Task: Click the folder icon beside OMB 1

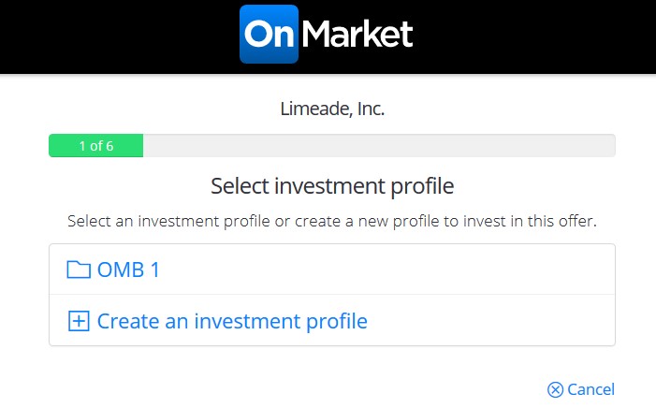Action: [x=79, y=270]
